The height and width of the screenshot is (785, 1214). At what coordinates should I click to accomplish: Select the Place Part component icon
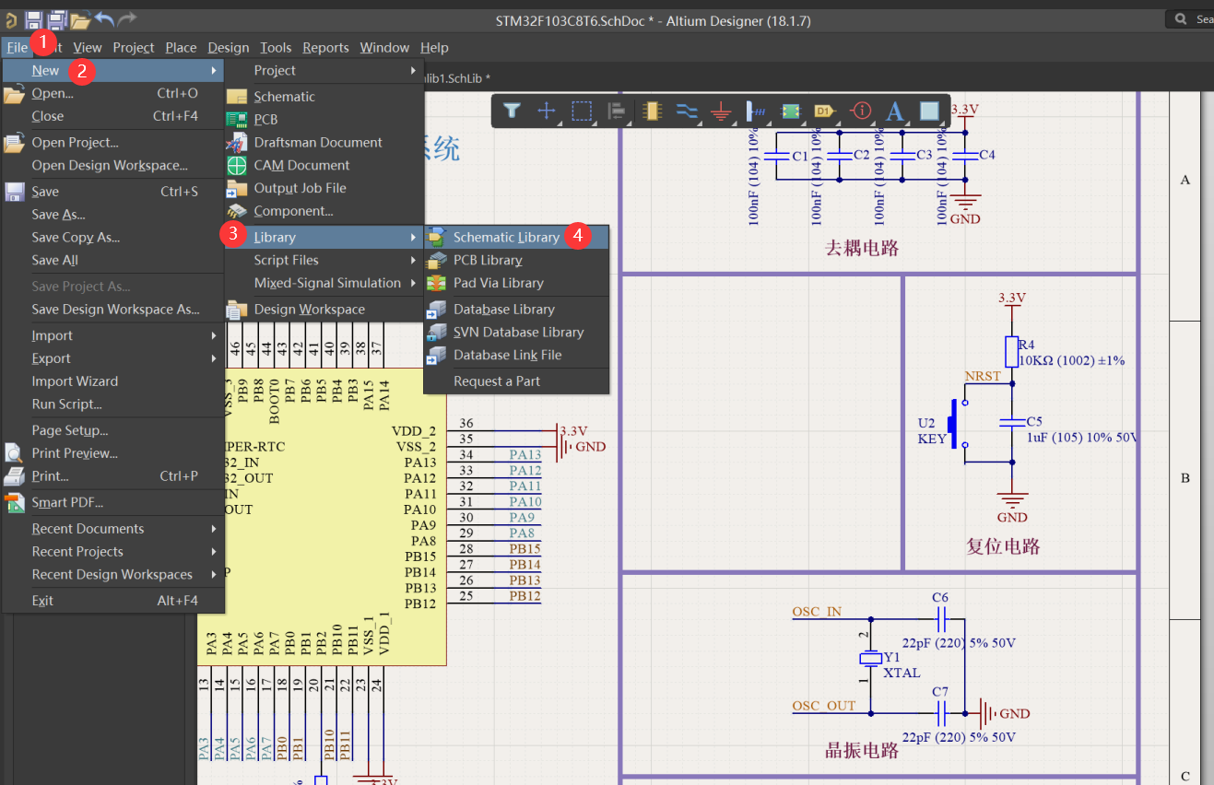[653, 111]
